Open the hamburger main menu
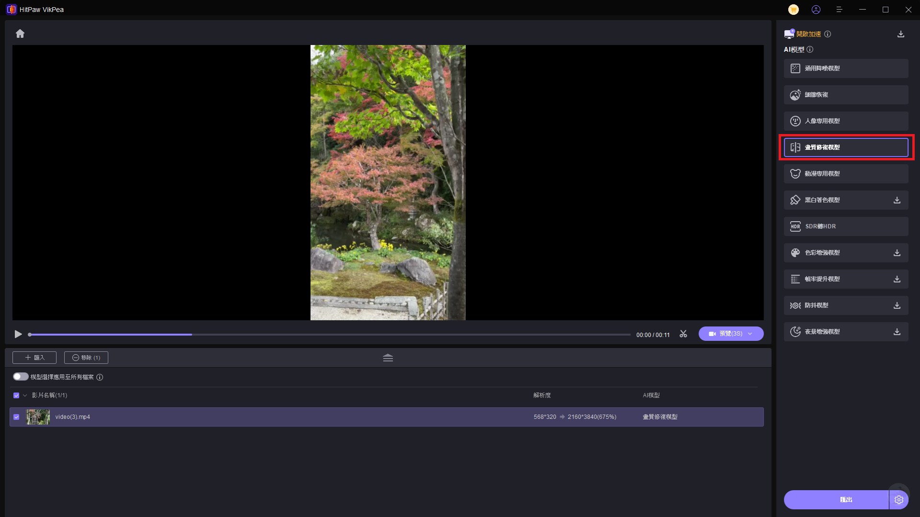The width and height of the screenshot is (920, 517). click(x=839, y=10)
